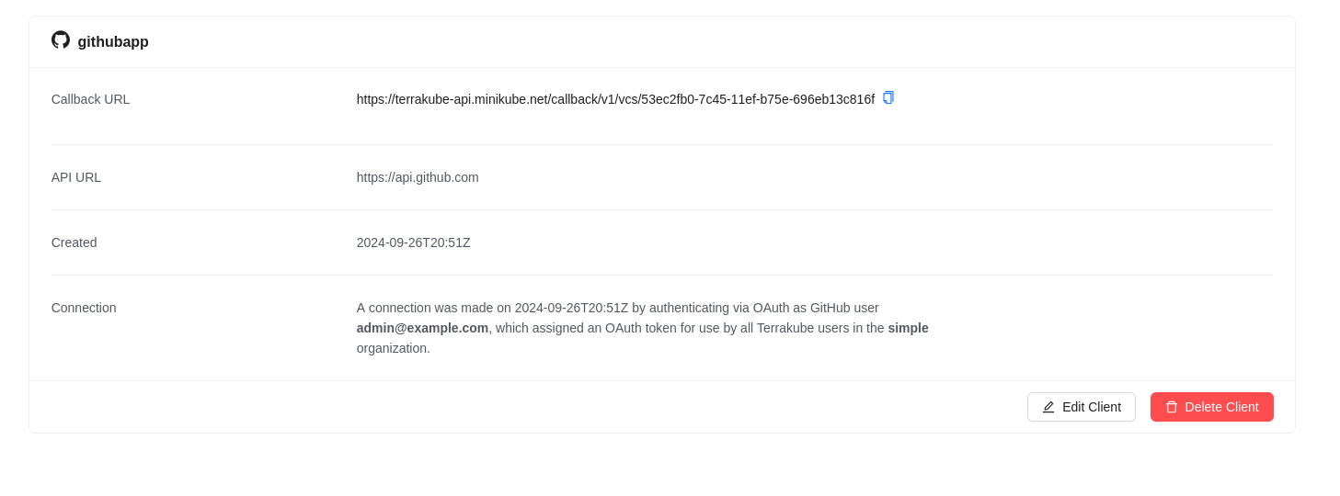Click the words GitHub user in the Connection text

tap(844, 308)
